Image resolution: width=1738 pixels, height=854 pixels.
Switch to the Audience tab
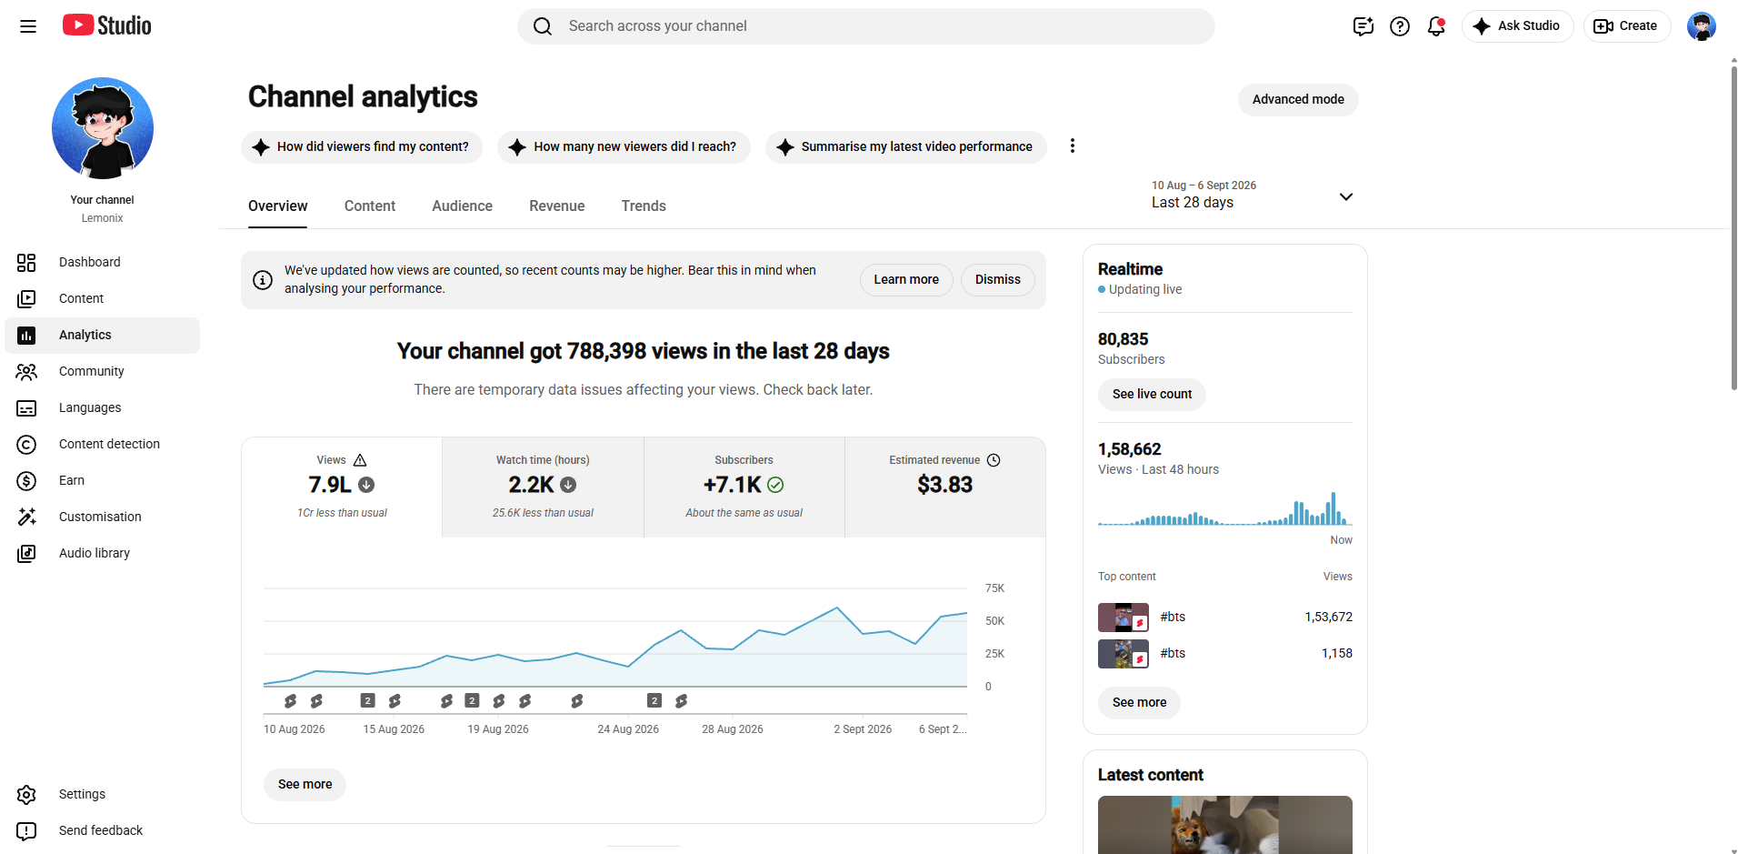coord(462,206)
